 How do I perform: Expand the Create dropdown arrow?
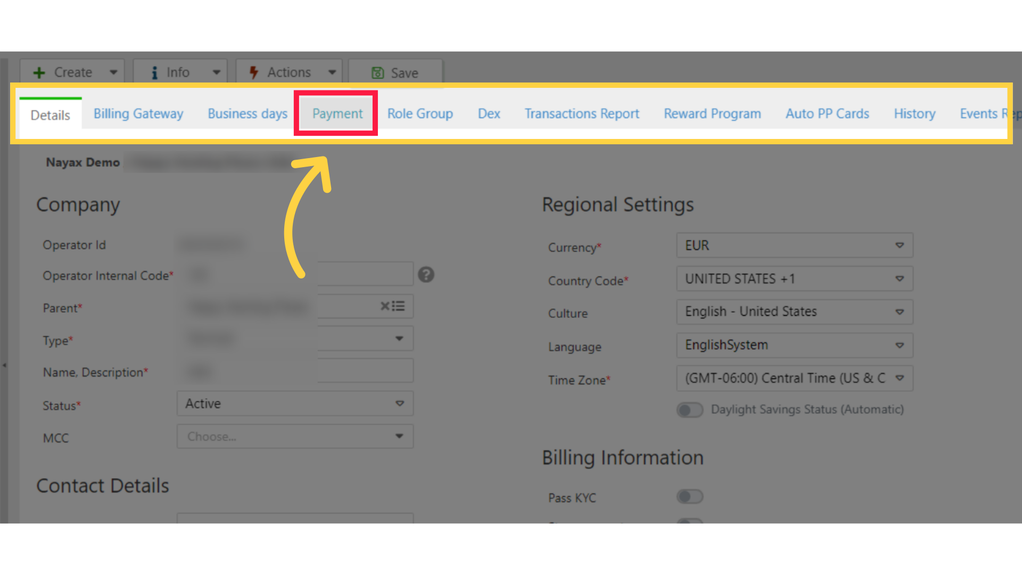point(113,72)
